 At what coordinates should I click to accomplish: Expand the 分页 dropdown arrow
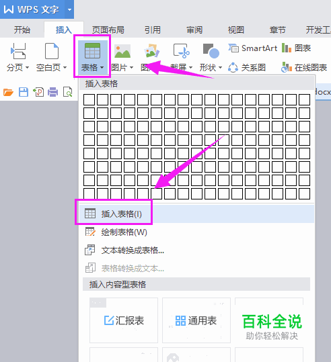pyautogui.click(x=27, y=68)
